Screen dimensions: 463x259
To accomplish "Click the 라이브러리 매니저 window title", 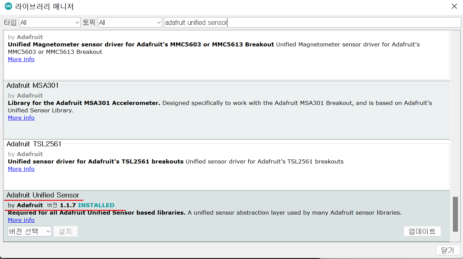I will pyautogui.click(x=44, y=6).
